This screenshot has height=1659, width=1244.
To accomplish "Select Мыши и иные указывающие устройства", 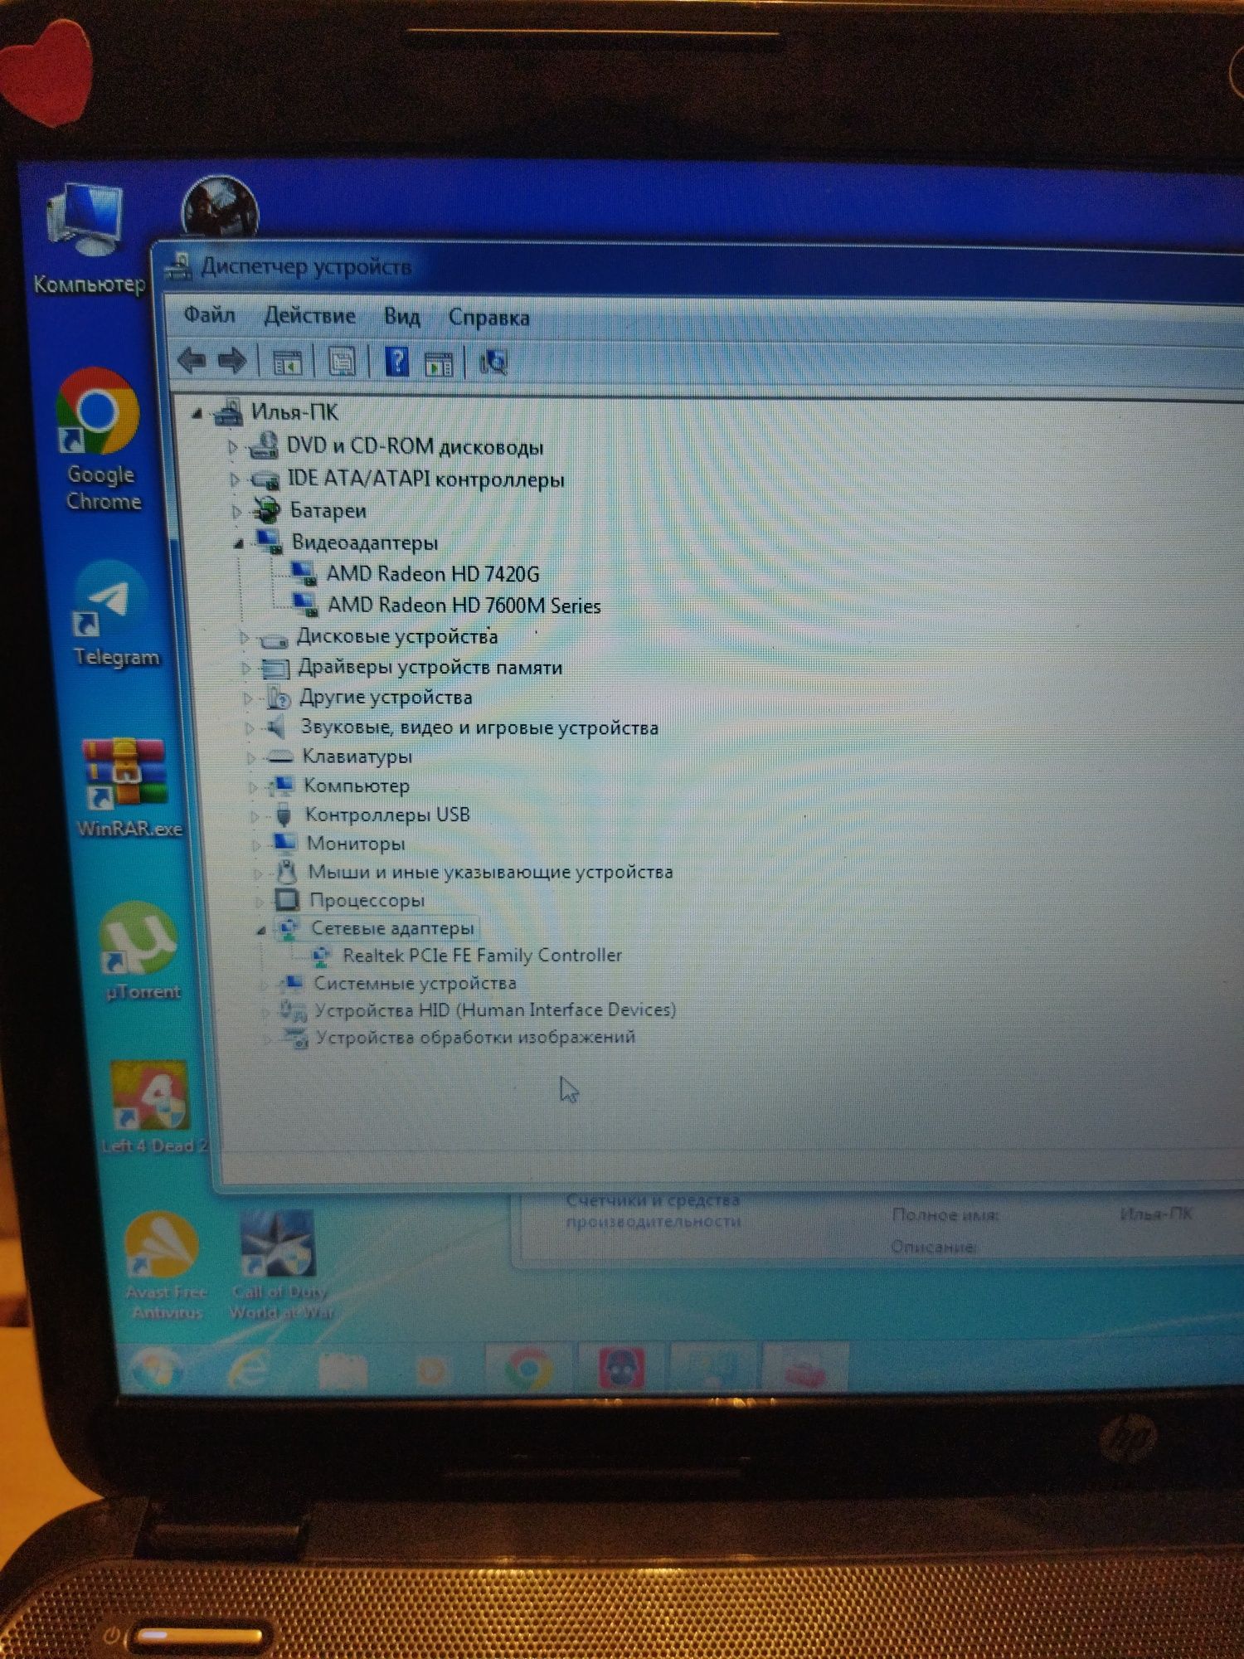I will (490, 872).
